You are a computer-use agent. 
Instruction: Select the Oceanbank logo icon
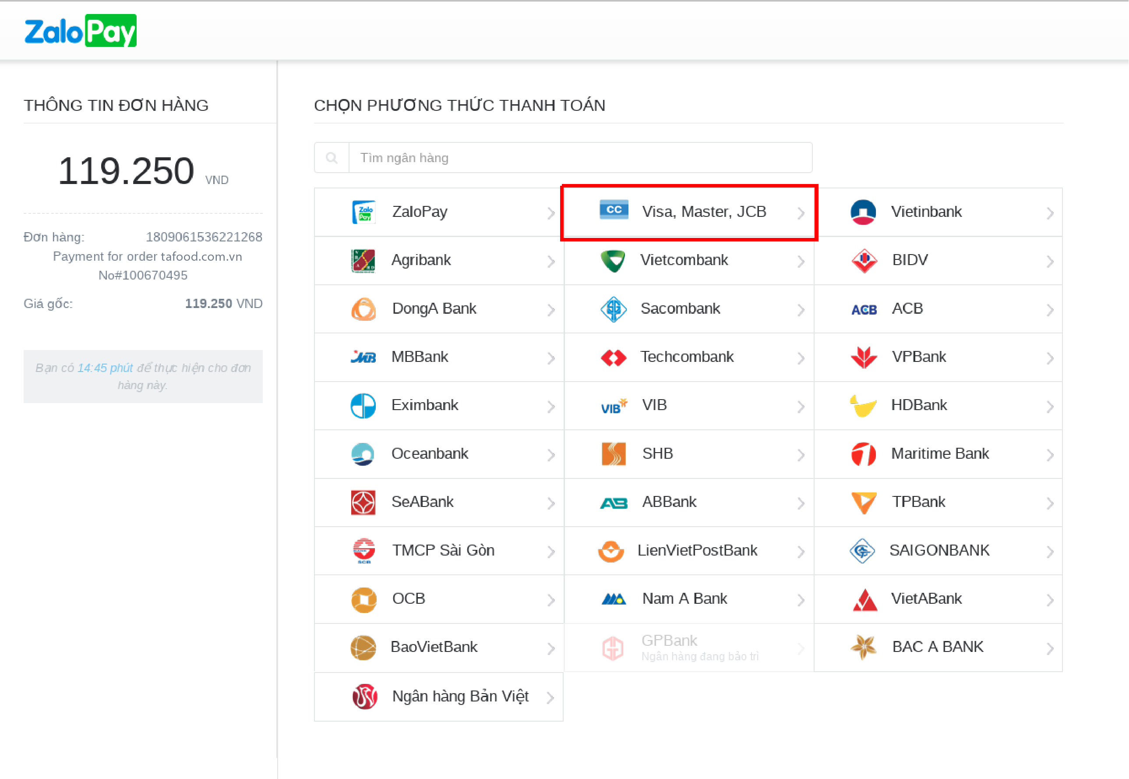click(x=363, y=454)
